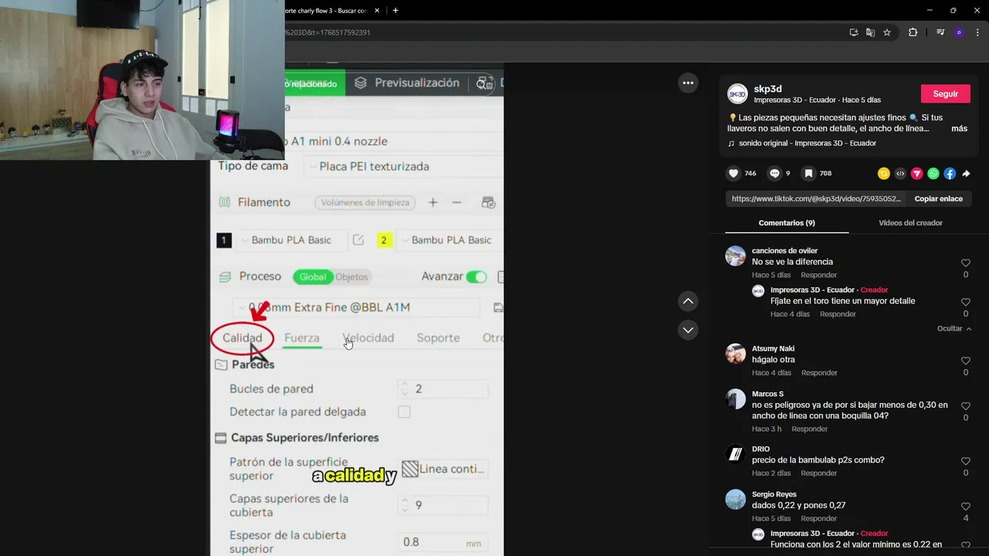Viewport: 989px width, 556px height.
Task: Like the comment 'hágalo otra'
Action: point(966,361)
